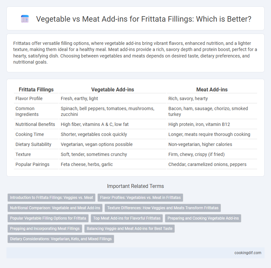
Task: Click the page title about Frittata Fillings
Action: tap(144, 19)
